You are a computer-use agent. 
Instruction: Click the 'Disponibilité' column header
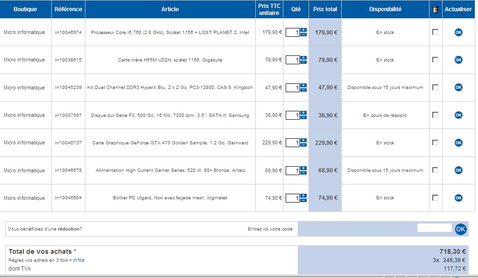coord(385,9)
